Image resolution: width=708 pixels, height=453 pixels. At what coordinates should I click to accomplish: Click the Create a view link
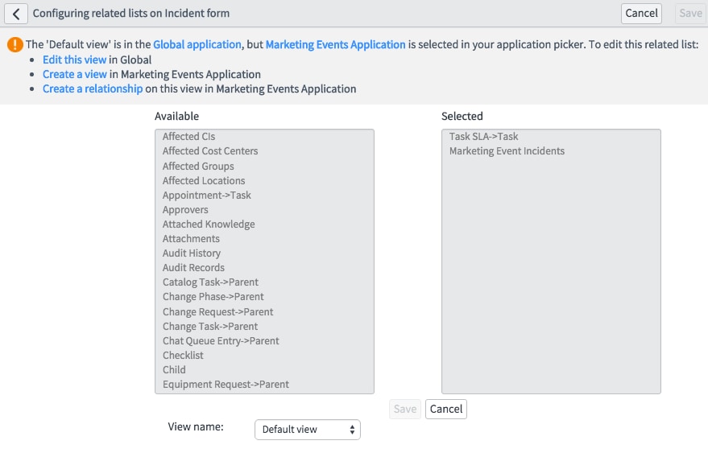[74, 74]
